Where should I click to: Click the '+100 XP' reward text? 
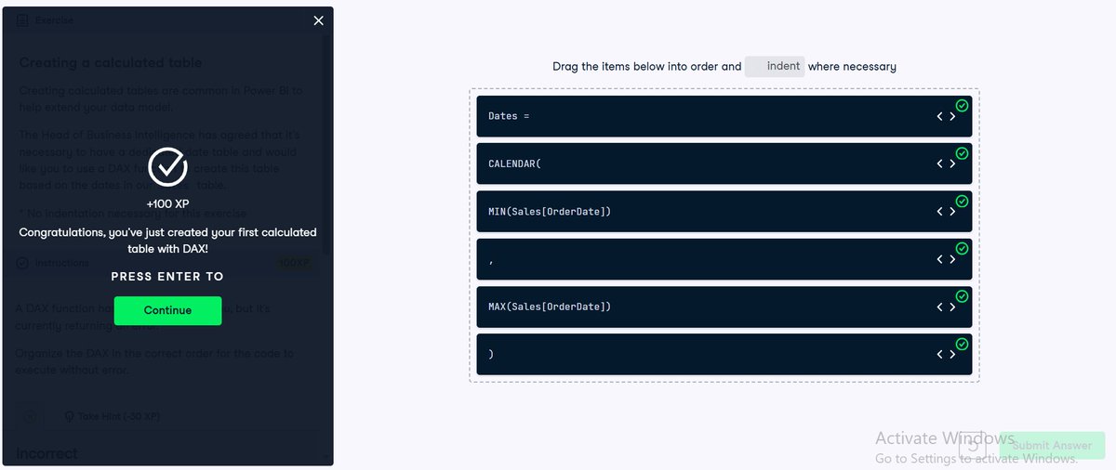coord(168,203)
